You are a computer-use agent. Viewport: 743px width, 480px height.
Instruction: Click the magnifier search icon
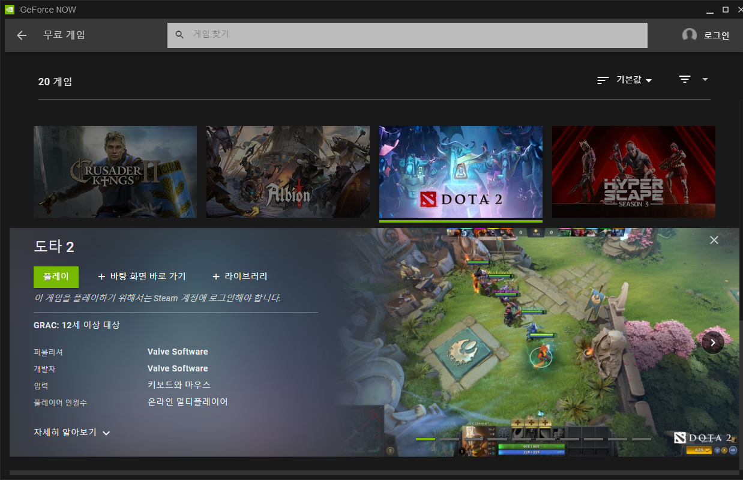point(179,35)
